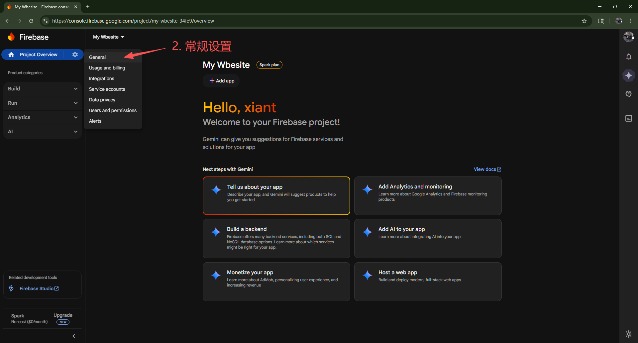Viewport: 638px width, 343px height.
Task: Expand the Run category
Action: (43, 103)
